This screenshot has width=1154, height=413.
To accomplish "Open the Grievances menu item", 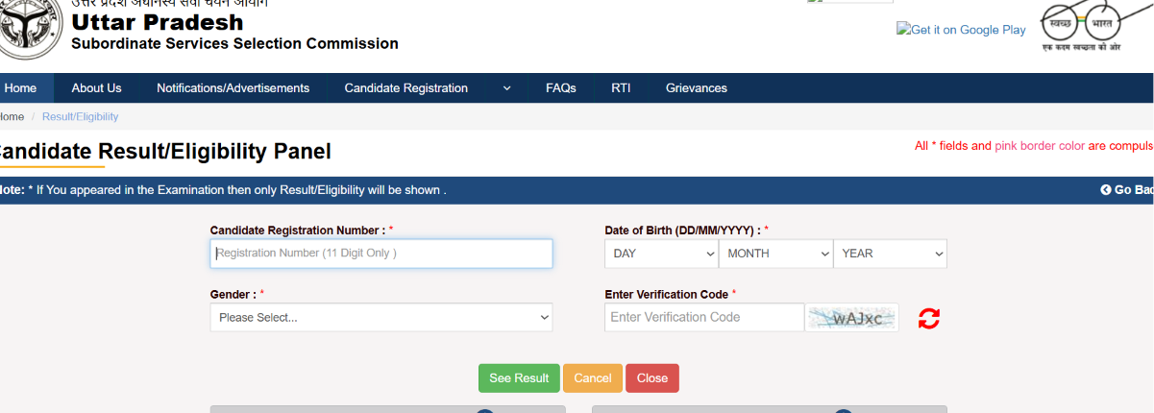I will (x=697, y=88).
